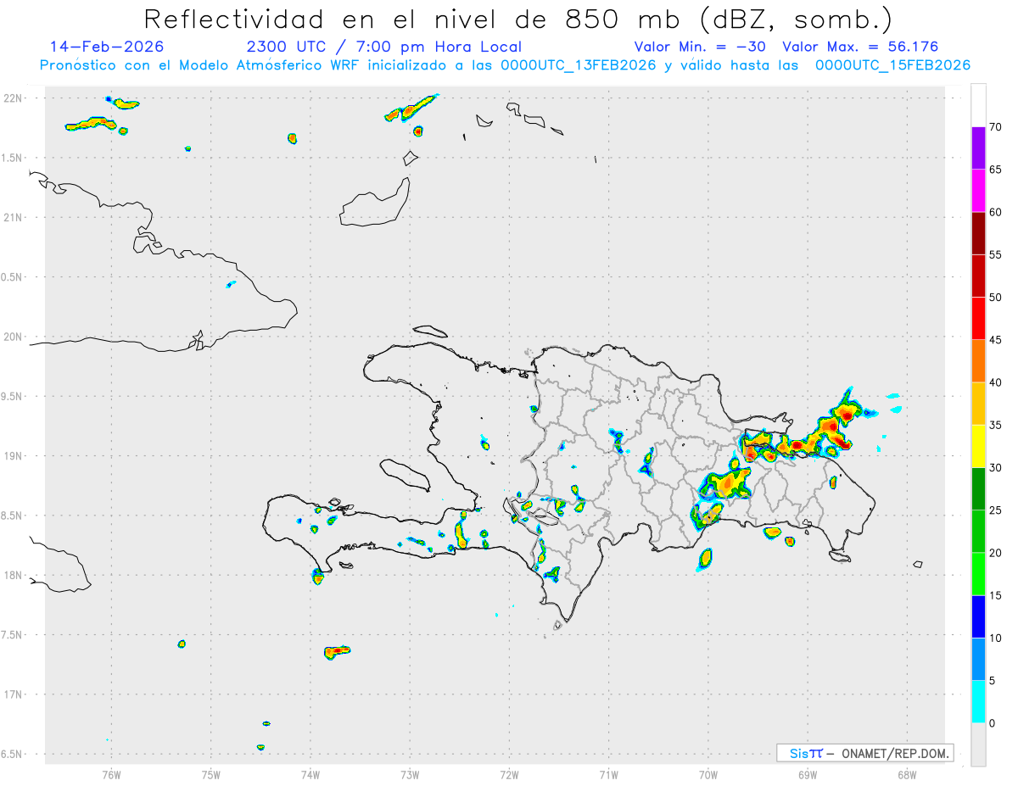Pick the dark maroon 55–60 dBZ swatch

[x=978, y=233]
